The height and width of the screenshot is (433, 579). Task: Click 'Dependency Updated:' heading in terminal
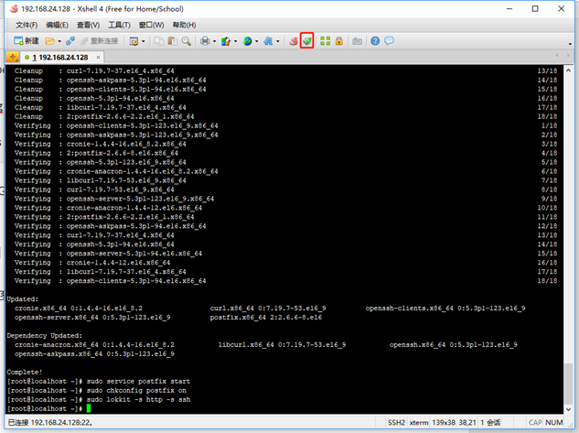pos(45,335)
